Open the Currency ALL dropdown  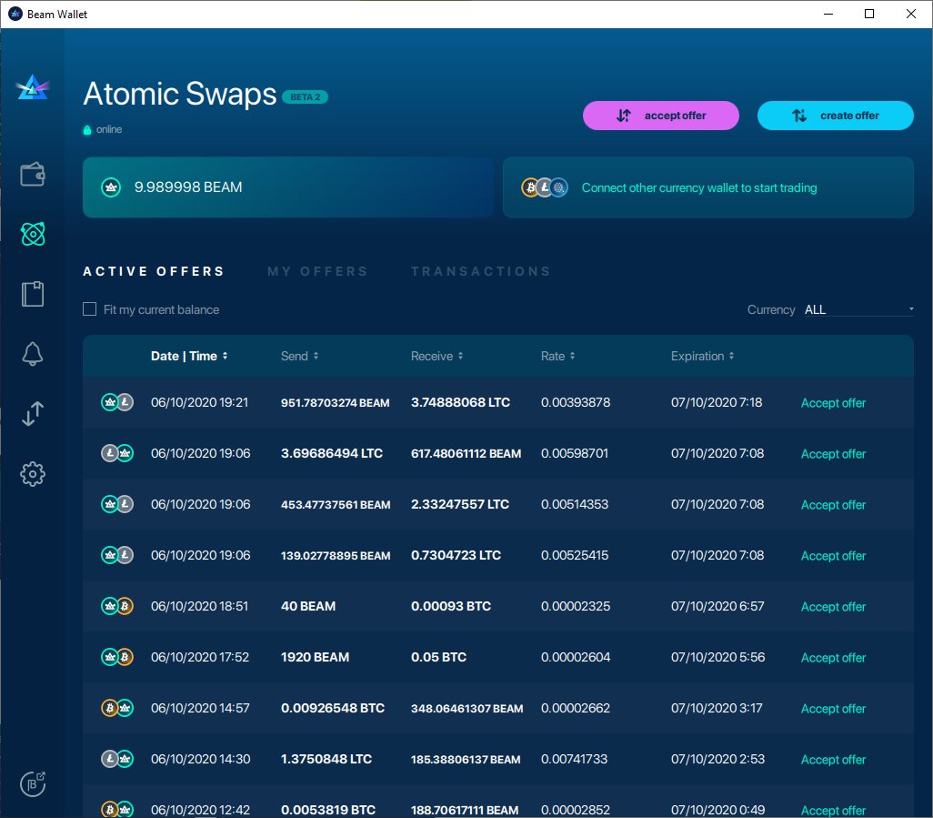coord(858,309)
